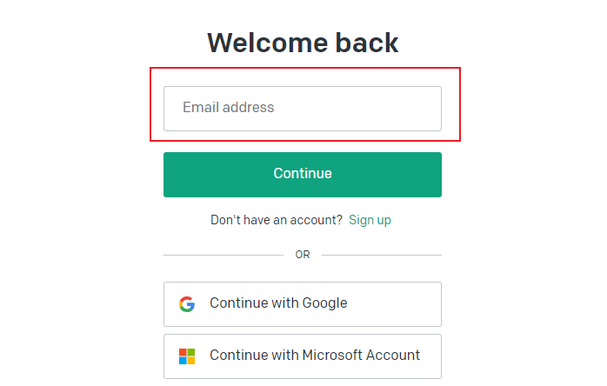Viewport: 607px width, 386px height.
Task: Open the Sign up link
Action: 370,220
